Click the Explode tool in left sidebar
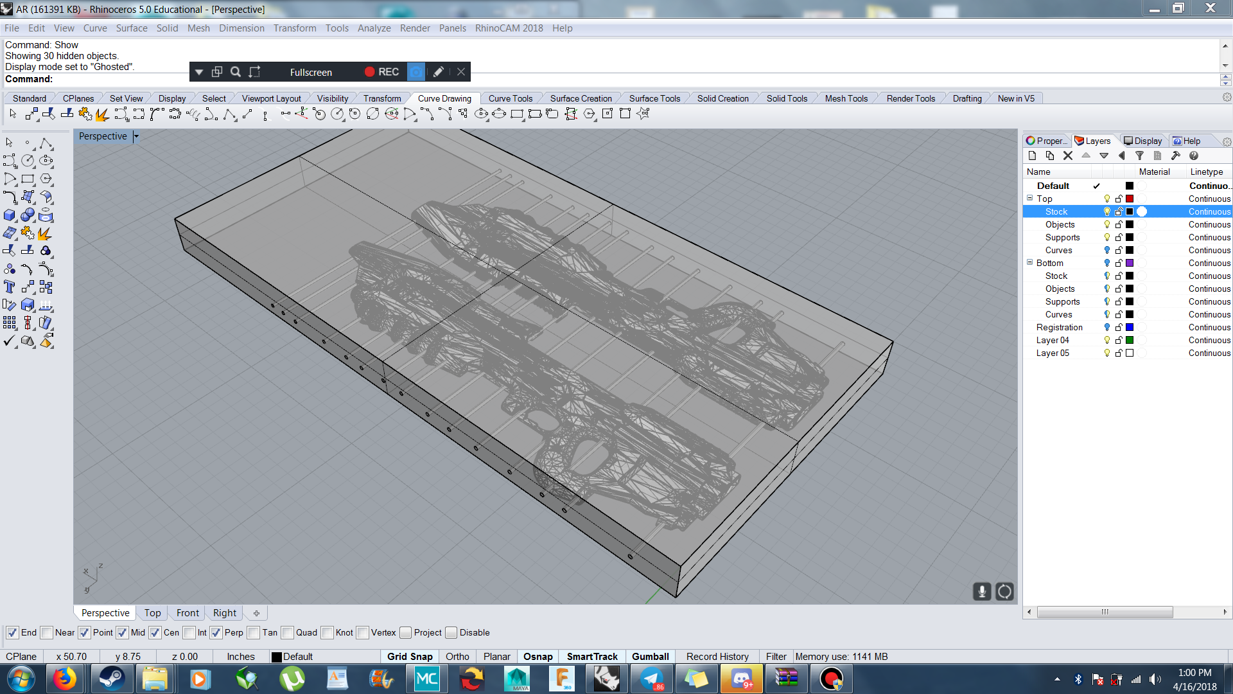The image size is (1233, 694). pyautogui.click(x=44, y=233)
